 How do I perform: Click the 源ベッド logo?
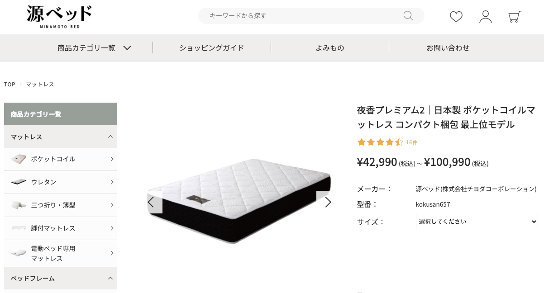(59, 17)
